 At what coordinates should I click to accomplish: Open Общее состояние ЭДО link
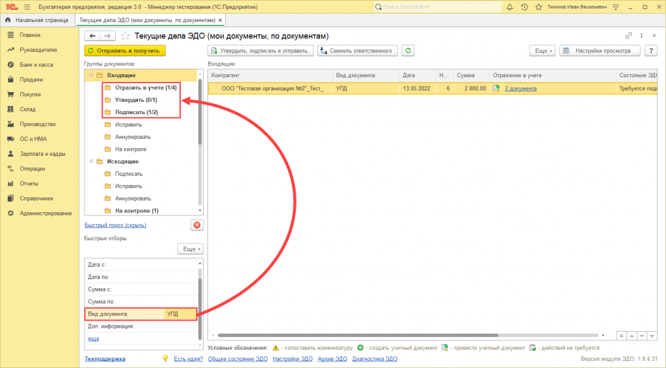(237, 359)
